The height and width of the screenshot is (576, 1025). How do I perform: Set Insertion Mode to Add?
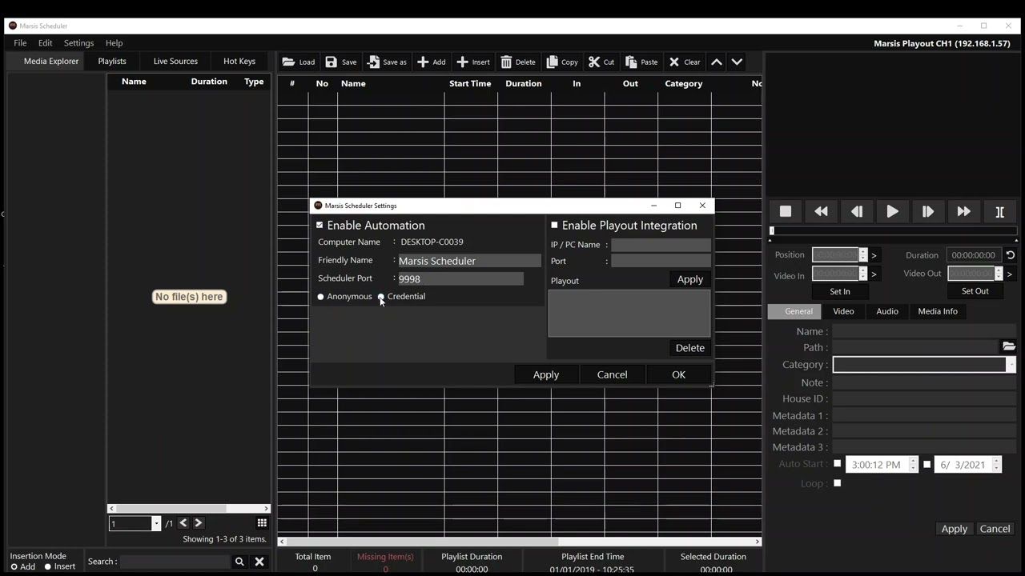pos(14,566)
